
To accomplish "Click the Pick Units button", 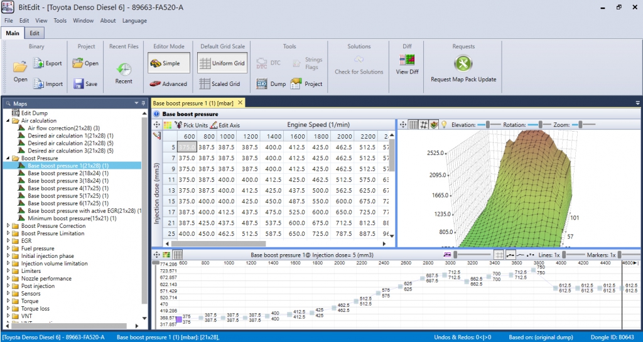I will tap(191, 125).
